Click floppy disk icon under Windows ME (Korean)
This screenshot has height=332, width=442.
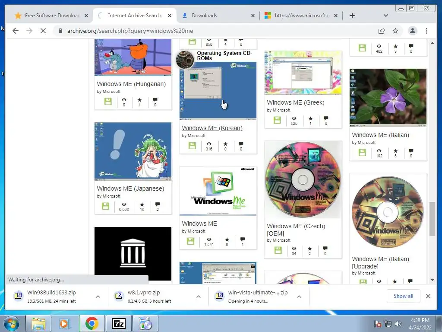(x=192, y=146)
